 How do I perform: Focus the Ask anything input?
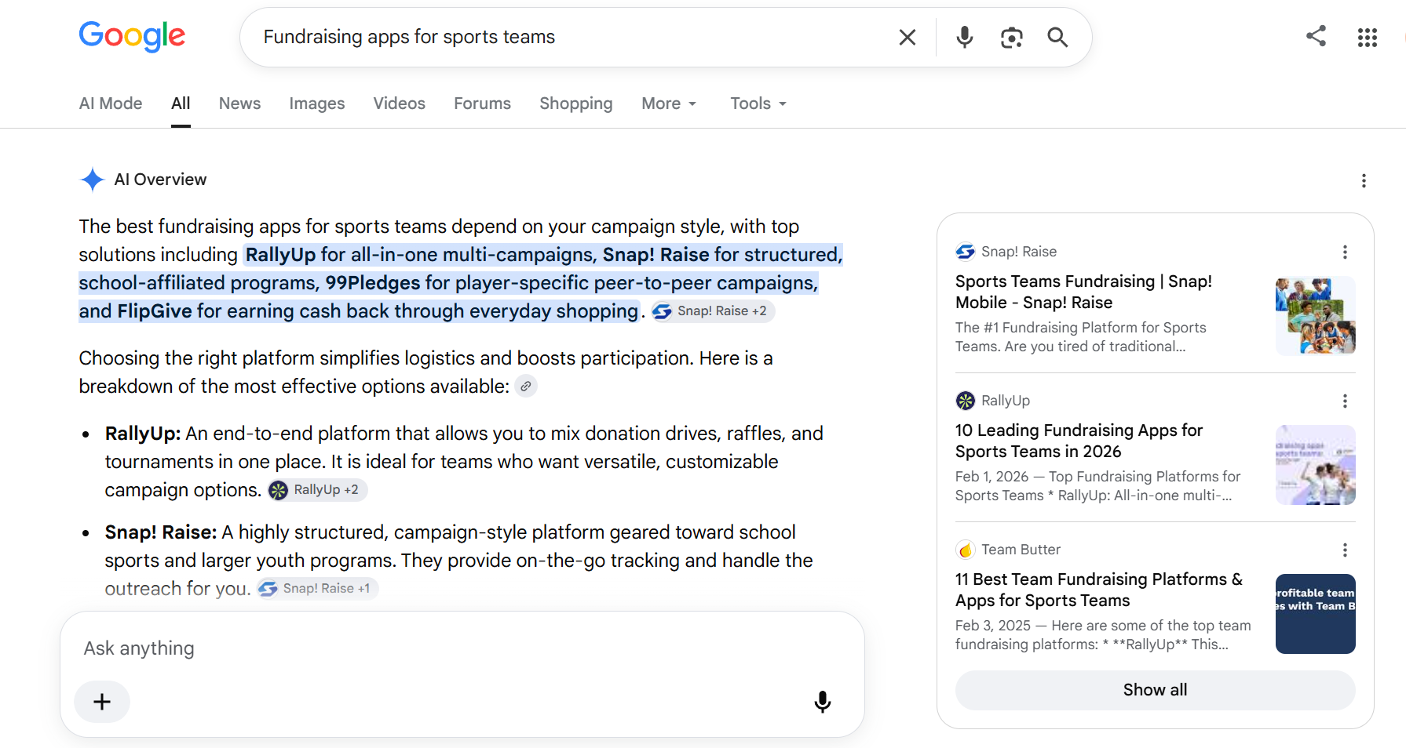[462, 648]
